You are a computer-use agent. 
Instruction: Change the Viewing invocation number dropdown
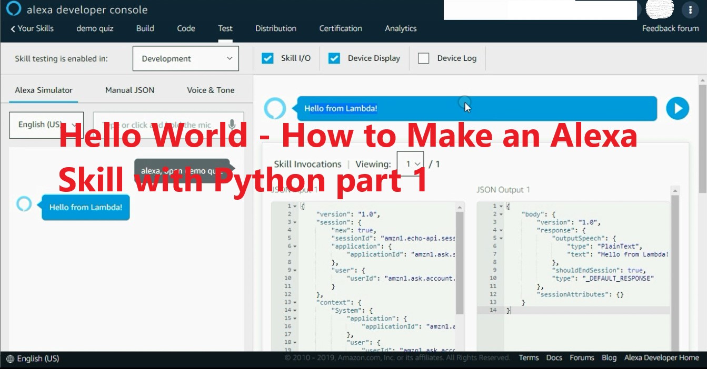(x=411, y=163)
